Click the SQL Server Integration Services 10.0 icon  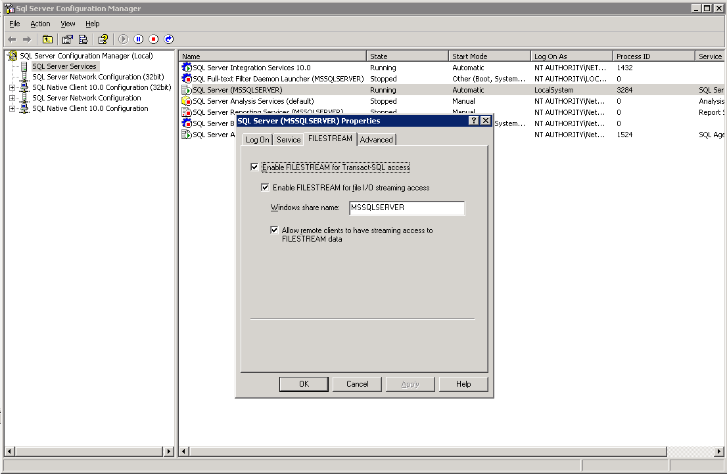click(x=187, y=68)
